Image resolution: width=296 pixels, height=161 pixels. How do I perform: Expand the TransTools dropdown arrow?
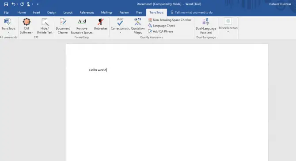pyautogui.click(x=8, y=32)
